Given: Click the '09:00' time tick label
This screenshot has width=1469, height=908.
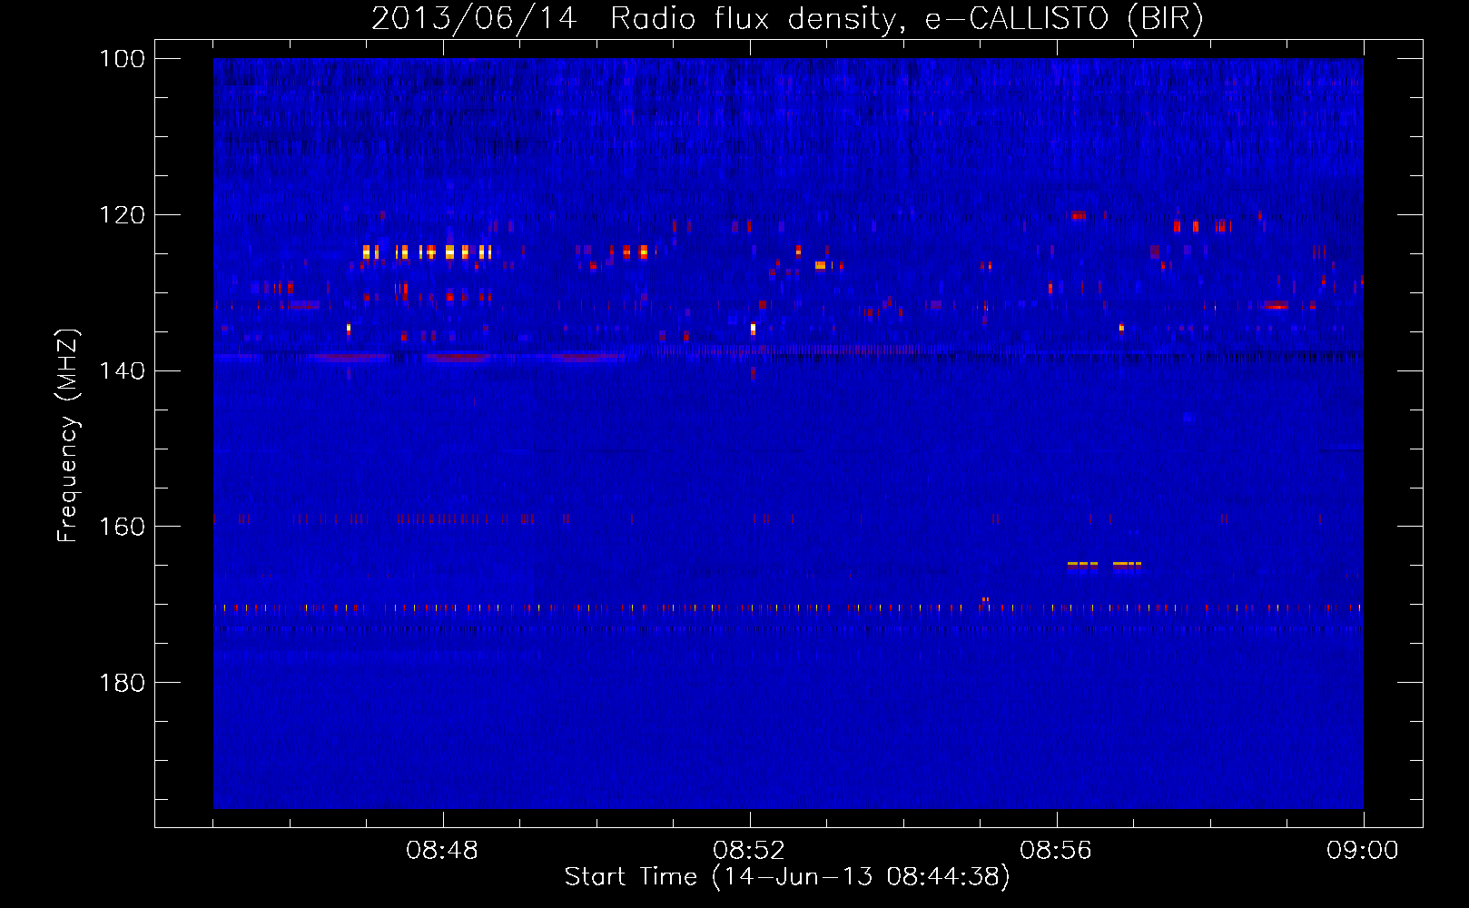Looking at the screenshot, I should 1363,851.
